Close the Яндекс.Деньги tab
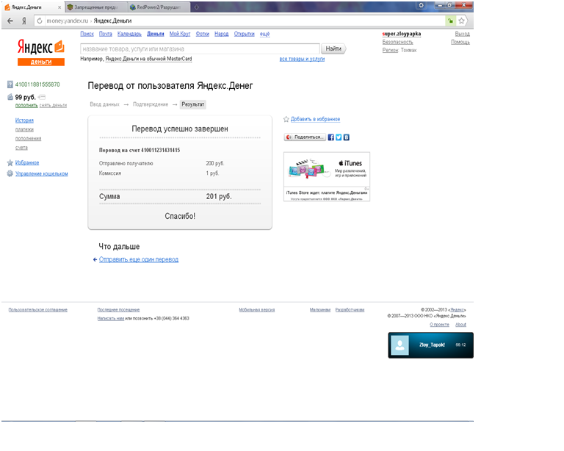The image size is (564, 451). click(x=59, y=7)
